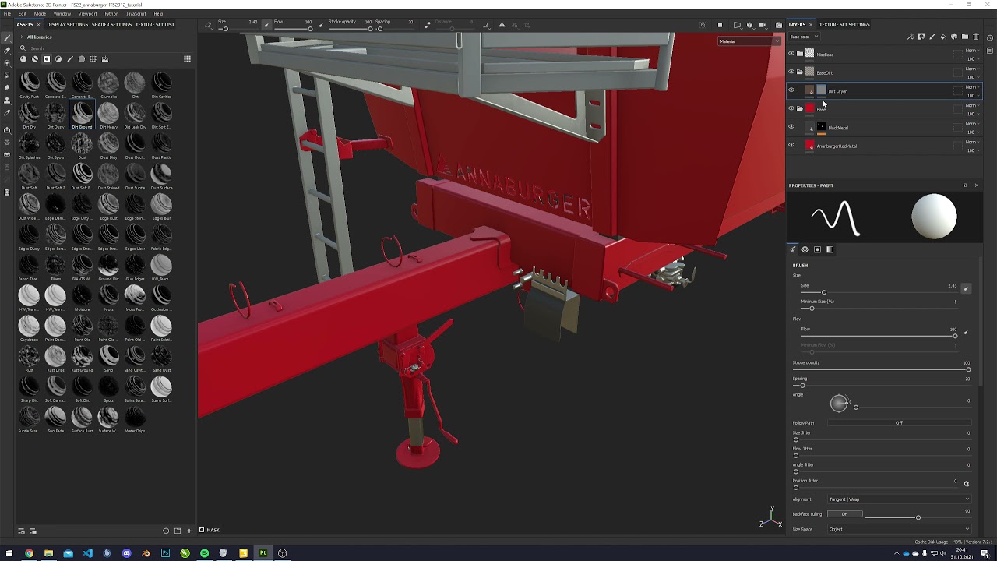Toggle the smart masks asset filter
The height and width of the screenshot is (561, 997).
pyautogui.click(x=47, y=59)
